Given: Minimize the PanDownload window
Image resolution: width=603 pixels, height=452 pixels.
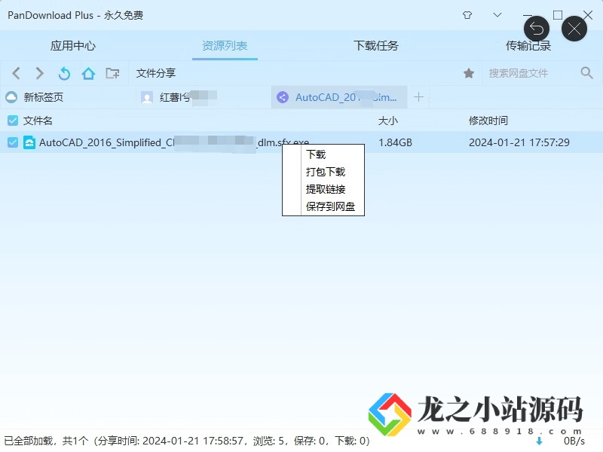Looking at the screenshot, I should coord(528,15).
